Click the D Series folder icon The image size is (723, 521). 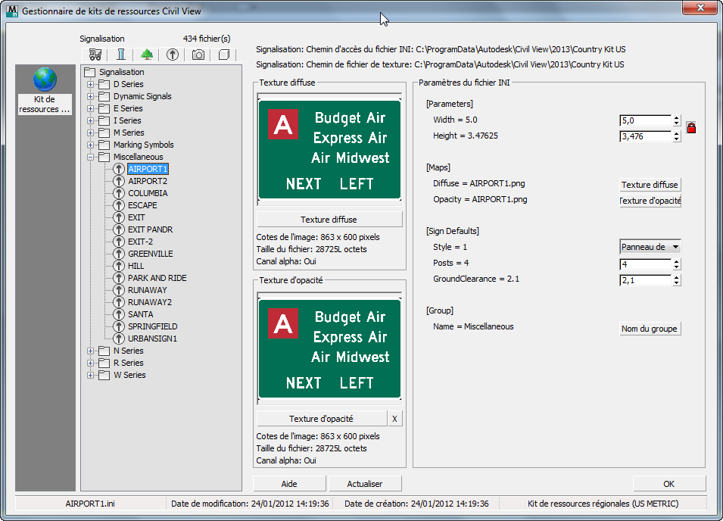coord(104,84)
